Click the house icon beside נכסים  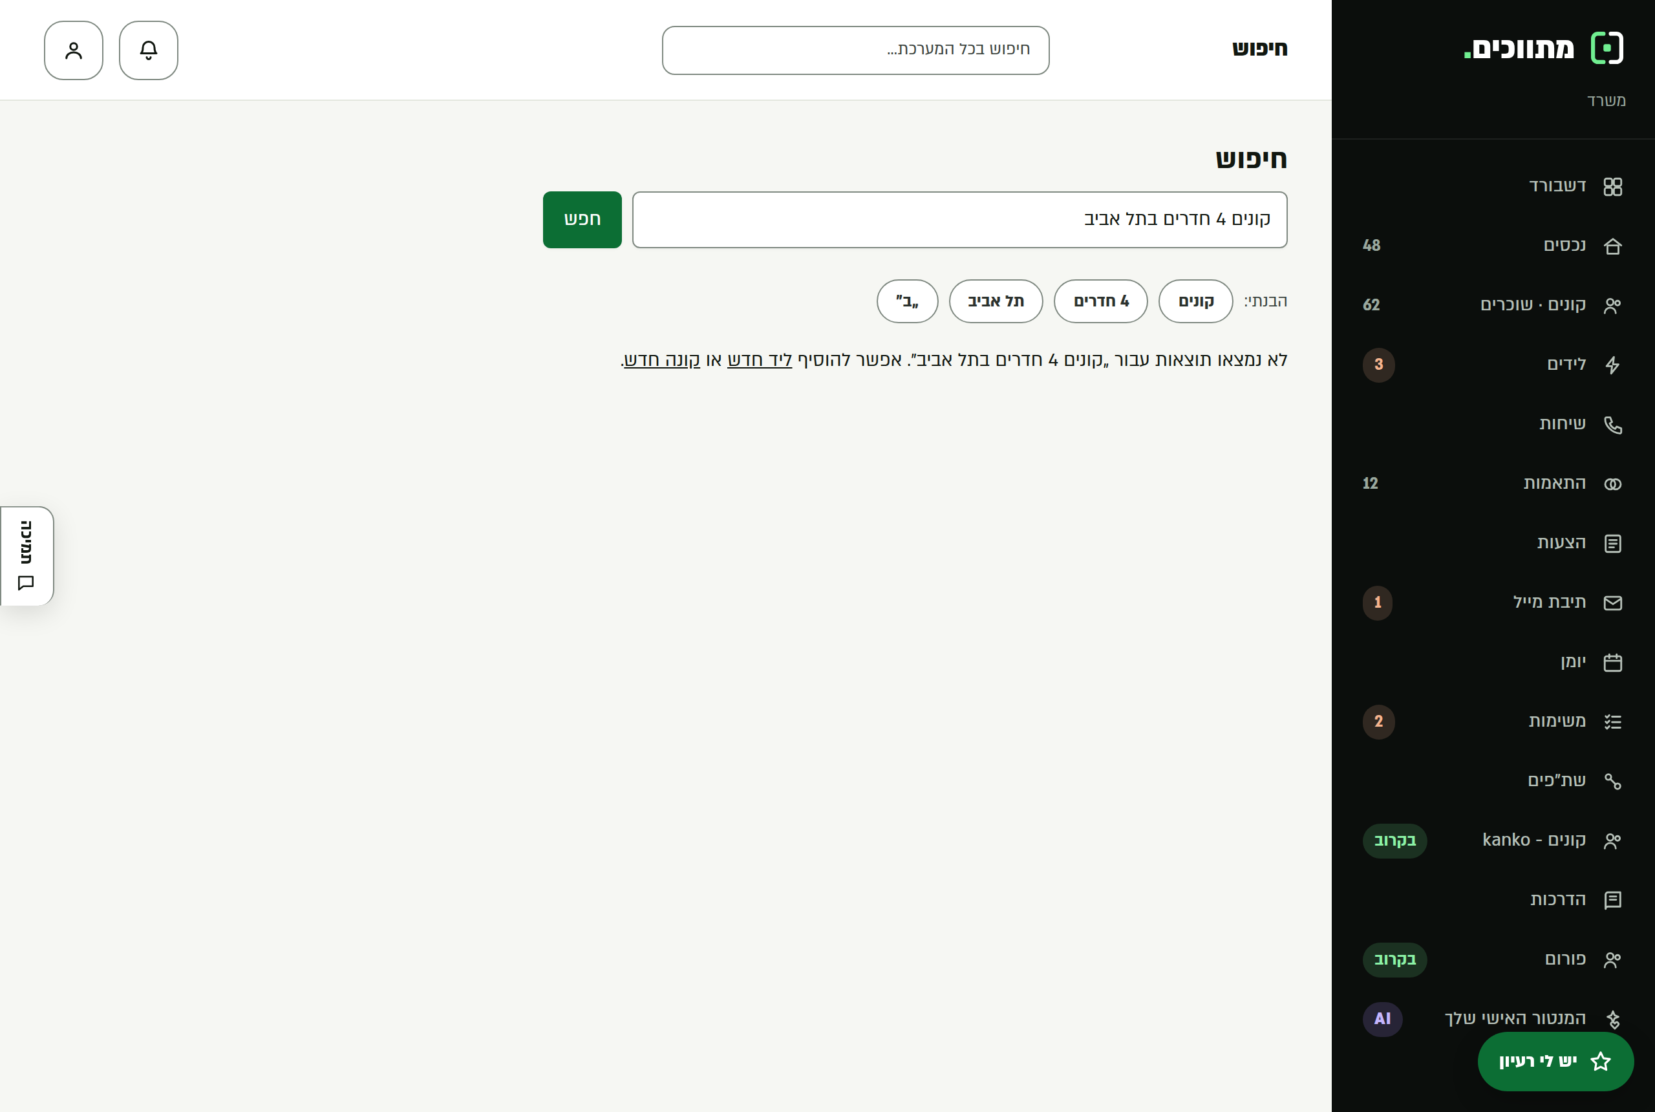pos(1612,246)
